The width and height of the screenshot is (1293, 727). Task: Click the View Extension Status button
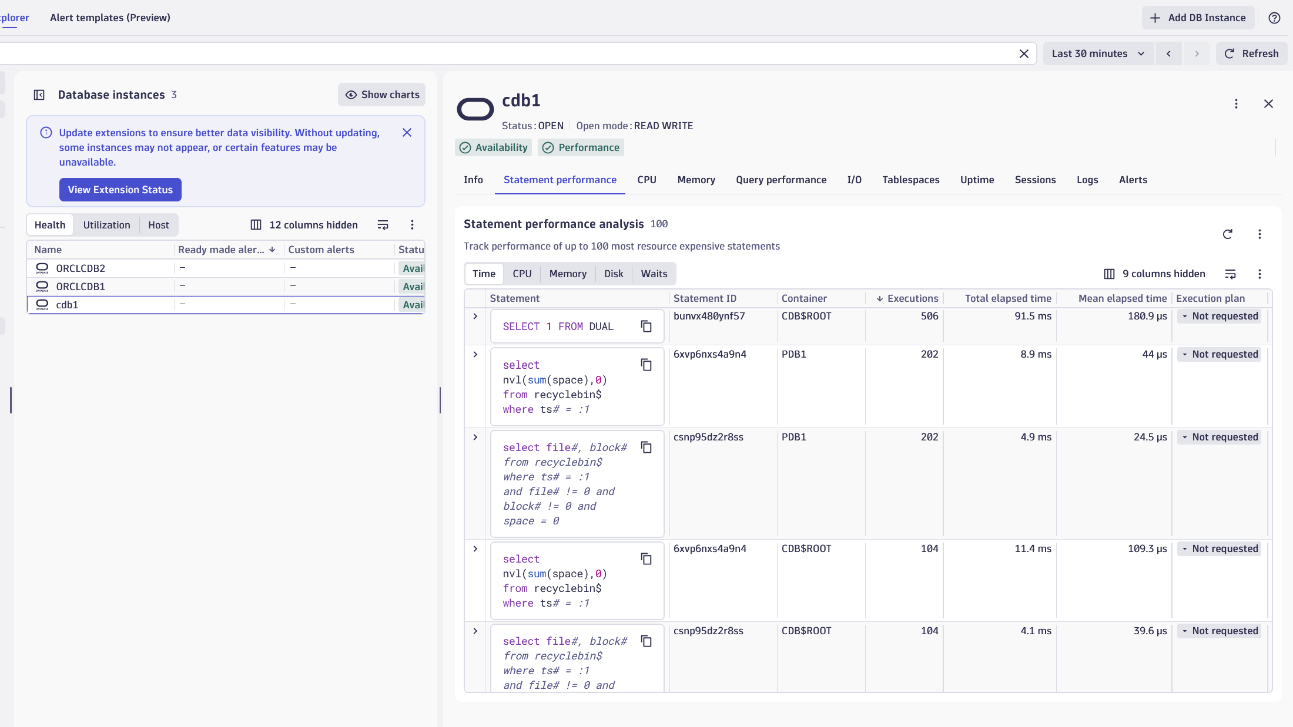tap(120, 189)
